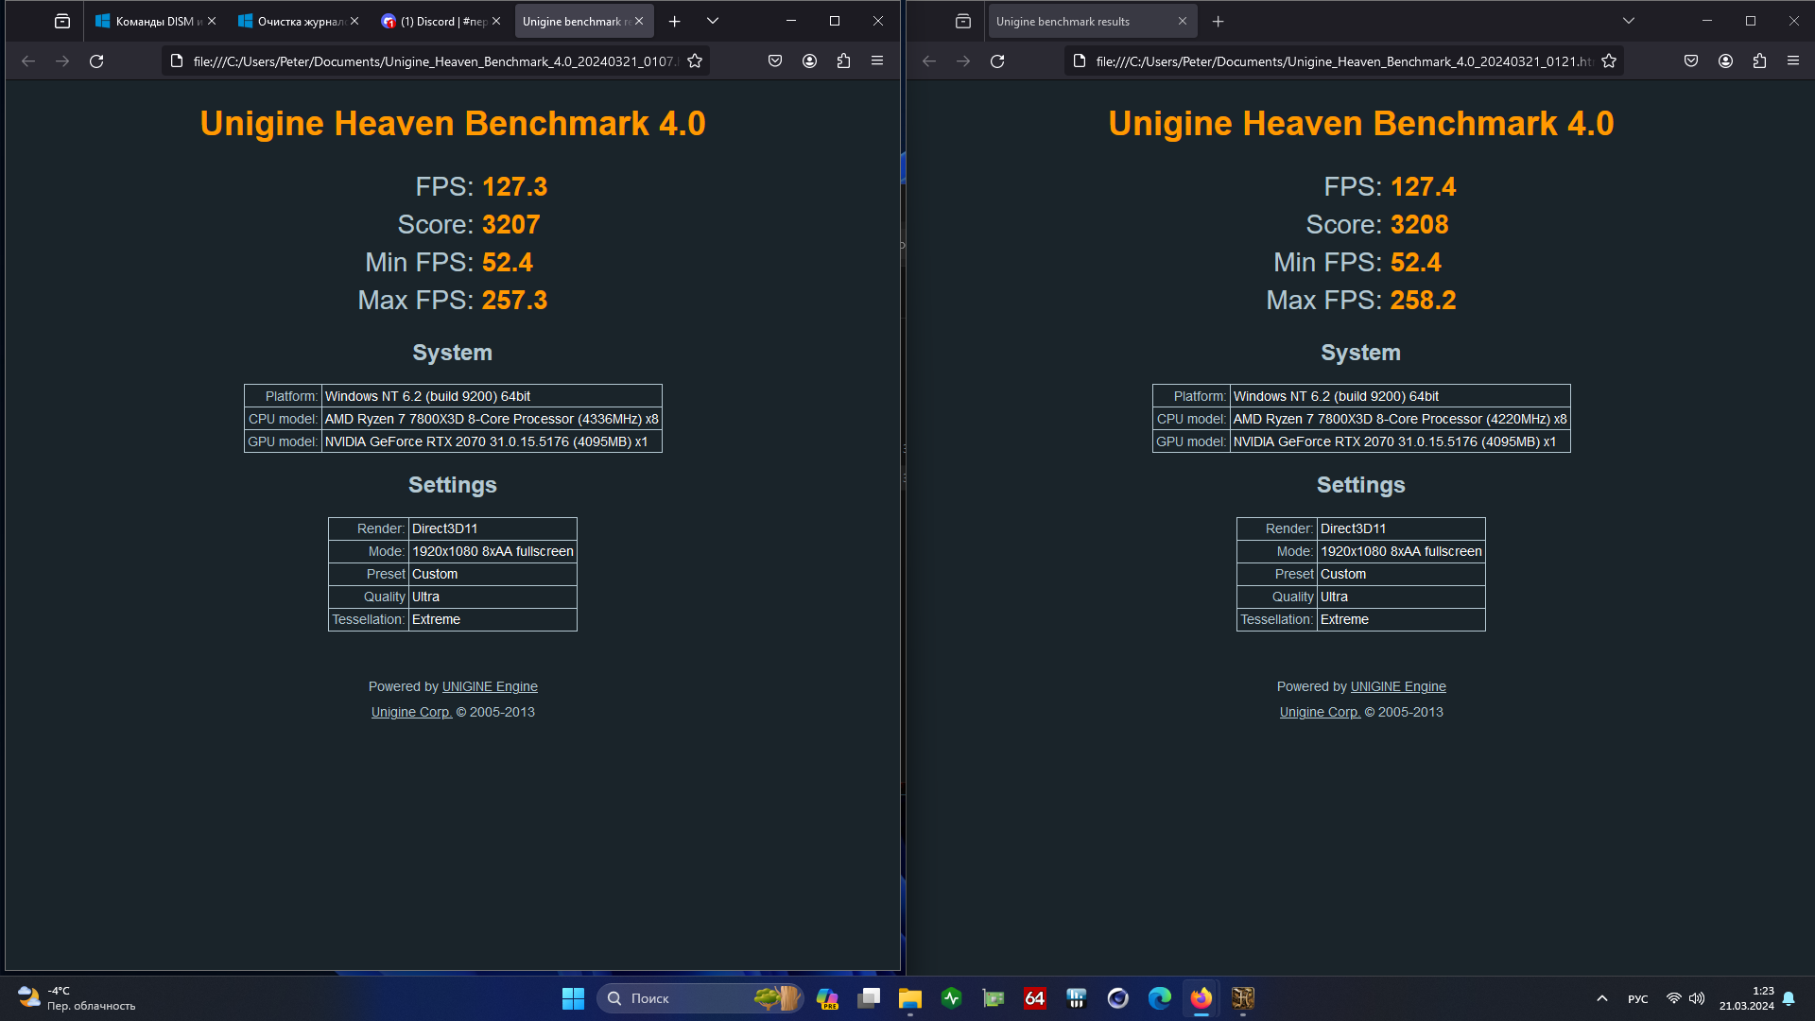Image resolution: width=1815 pixels, height=1021 pixels.
Task: Expand the list-all-tabs dropdown in the left window
Action: tap(713, 21)
